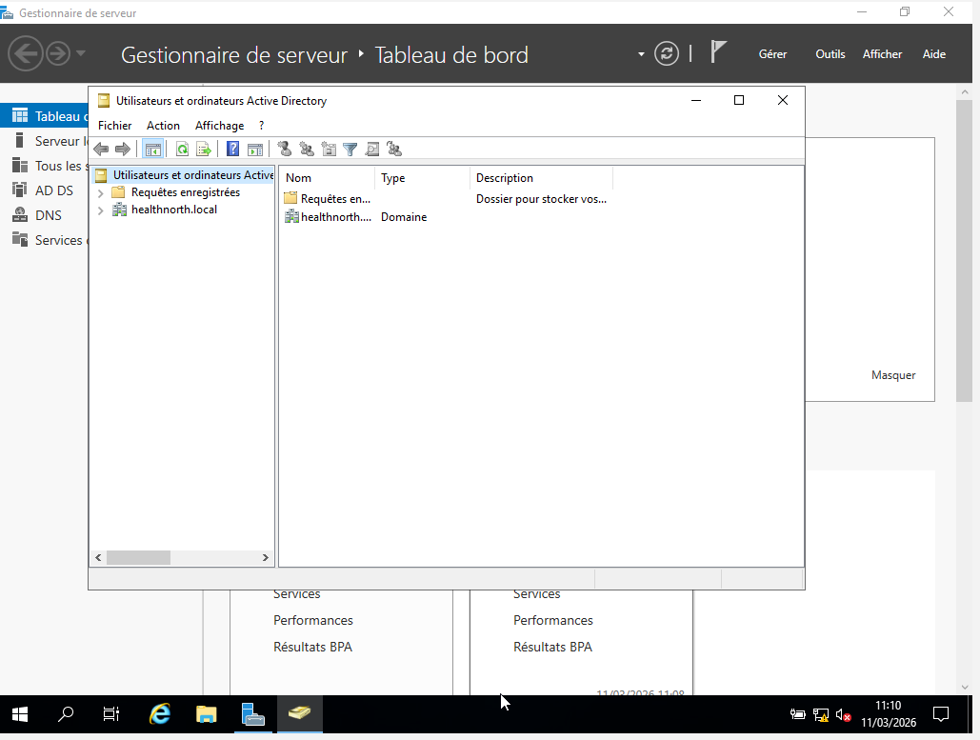Viewport: 980px width, 740px height.
Task: Refresh the console view with the refresh icon
Action: tap(181, 149)
